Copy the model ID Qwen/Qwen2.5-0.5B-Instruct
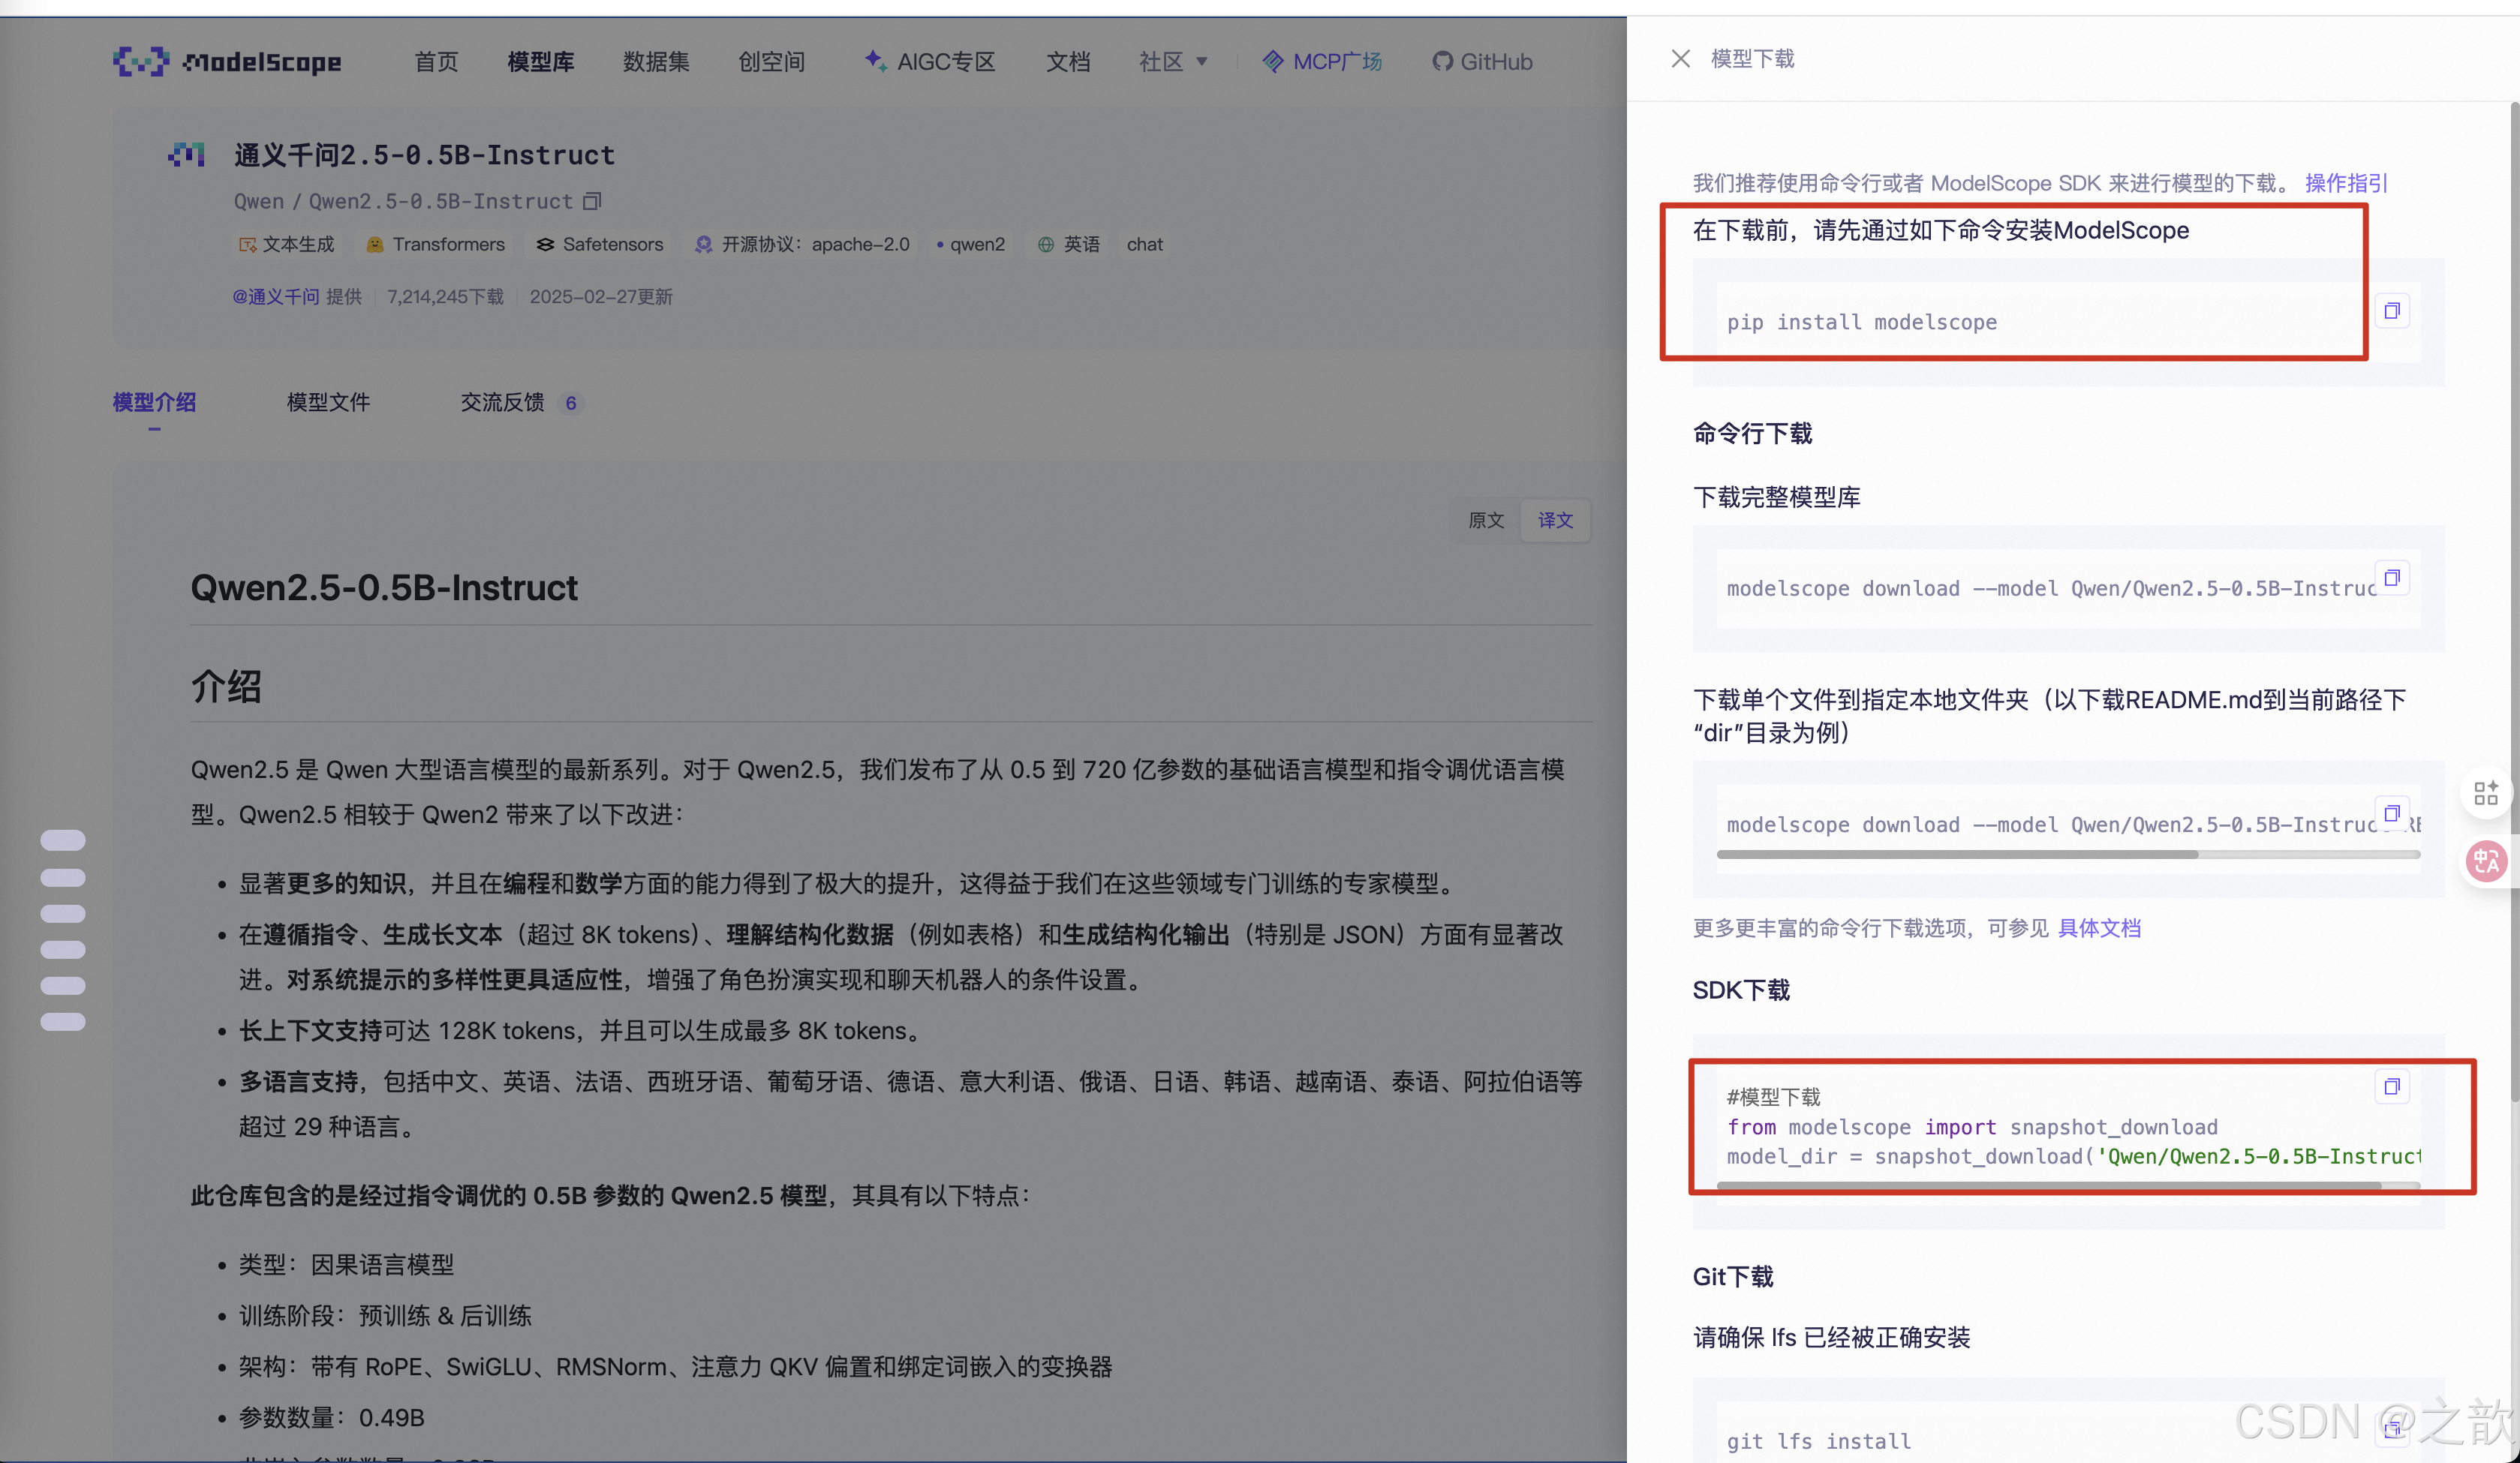Screen dimensions: 2520x1463 pos(592,201)
